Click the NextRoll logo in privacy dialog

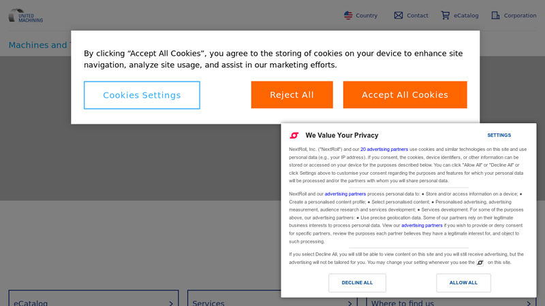[294, 135]
